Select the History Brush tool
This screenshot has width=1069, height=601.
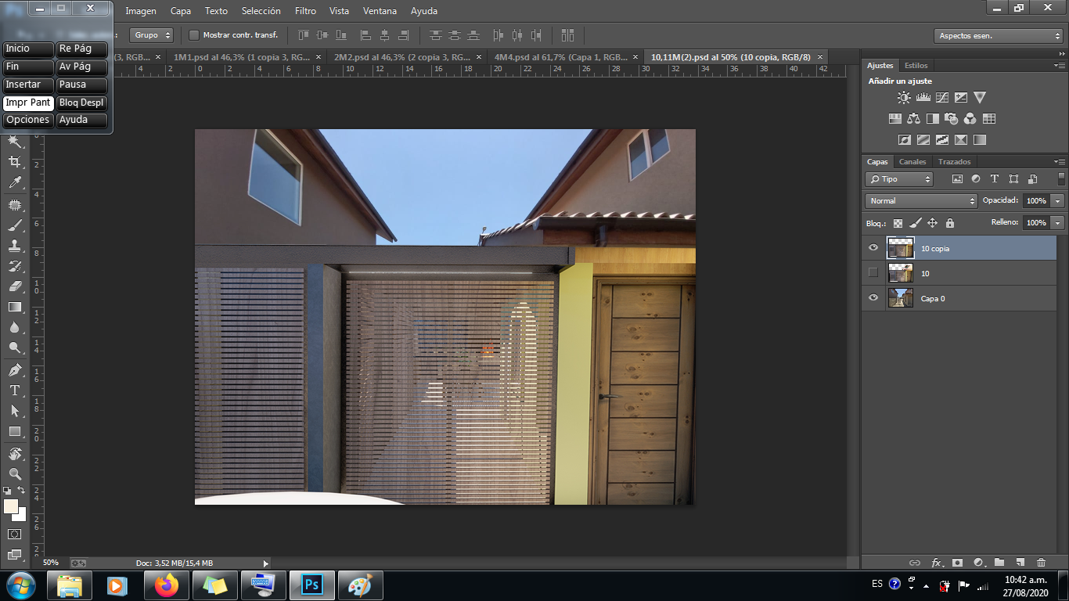(x=15, y=266)
